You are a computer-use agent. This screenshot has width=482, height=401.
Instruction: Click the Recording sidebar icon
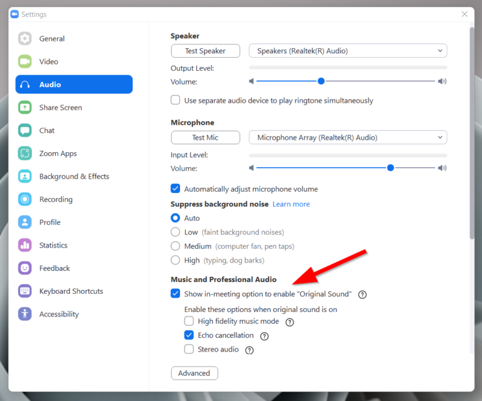coord(25,199)
